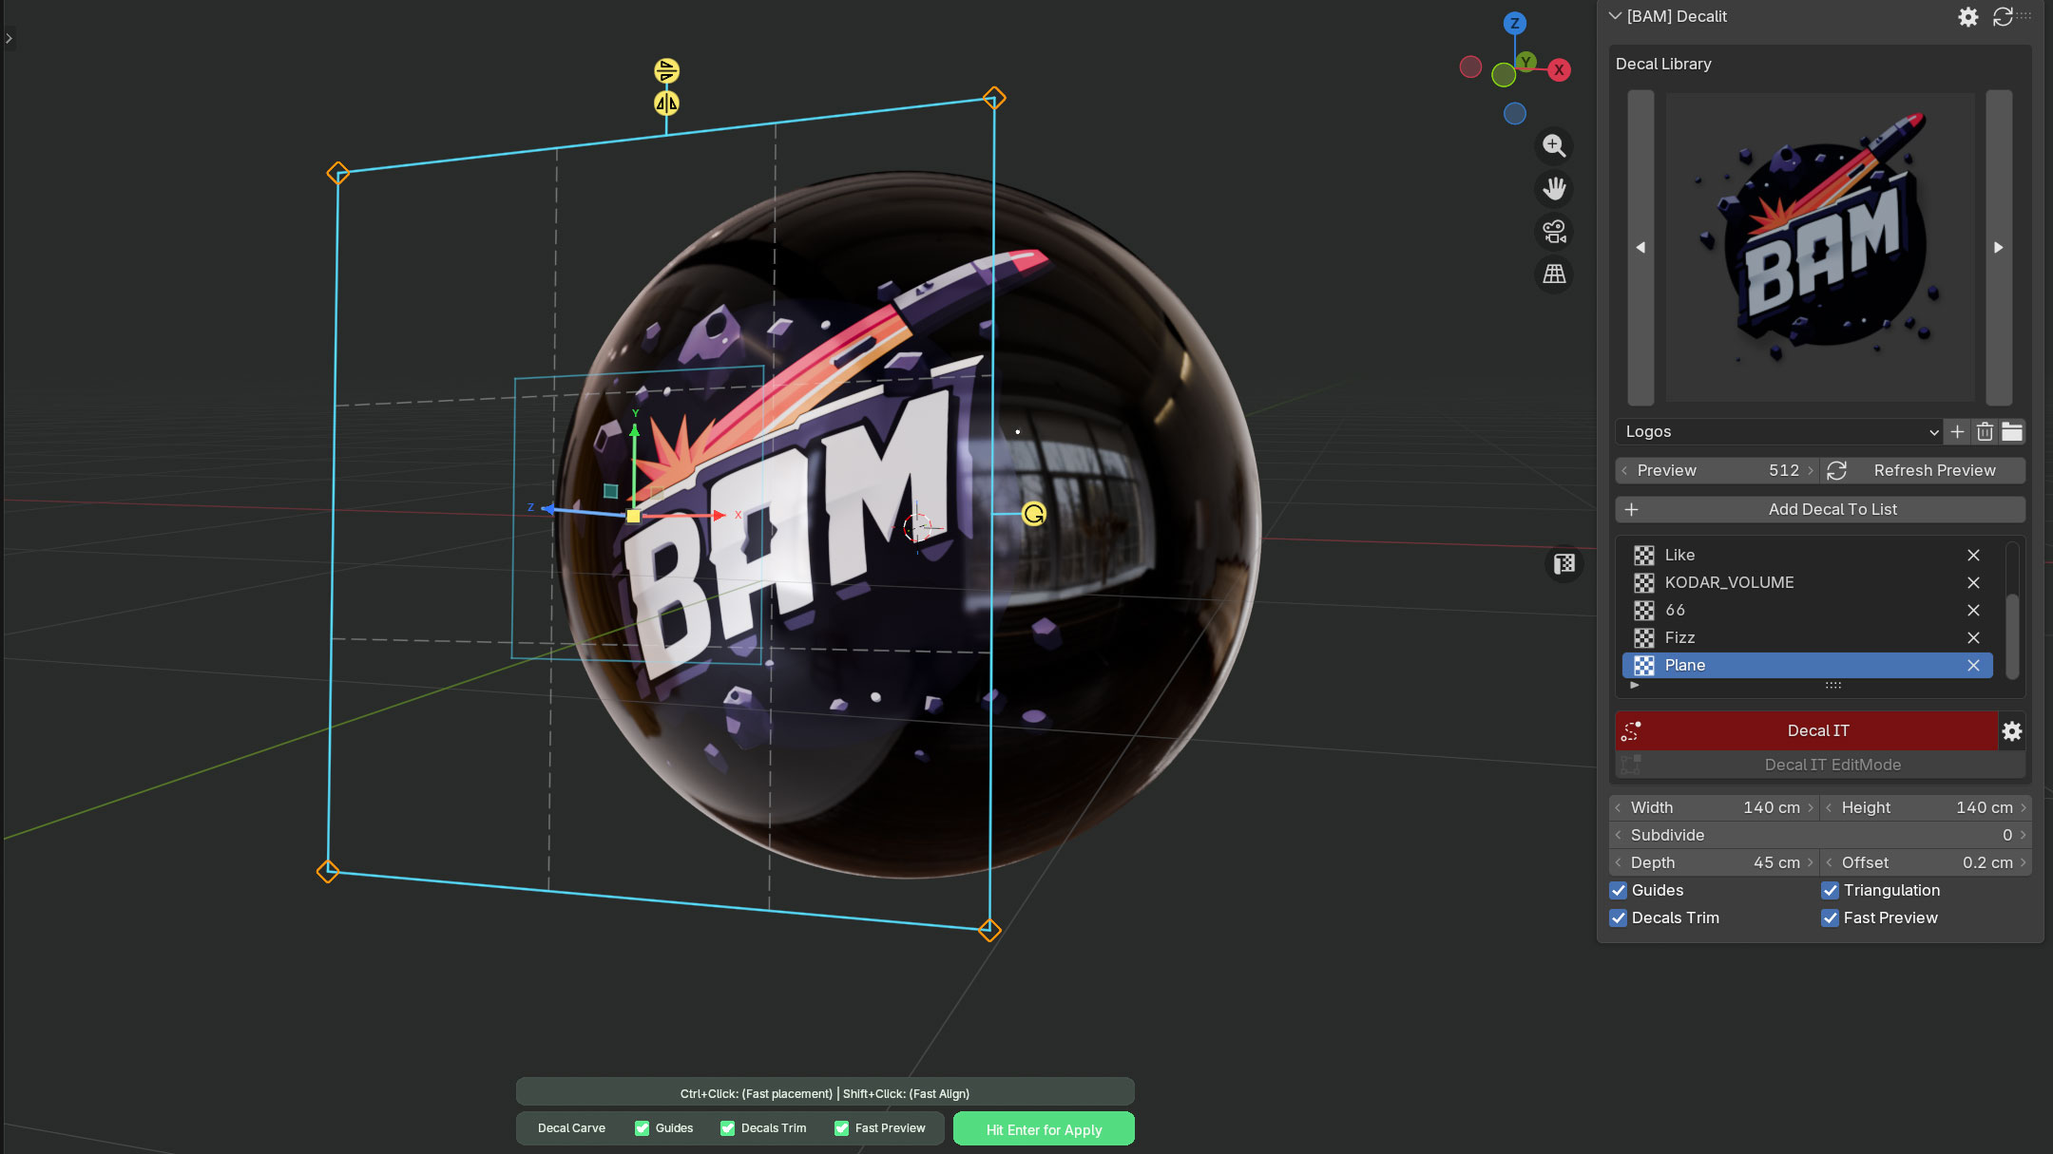2053x1154 pixels.
Task: Add new decal category with plus icon
Action: tap(1957, 432)
